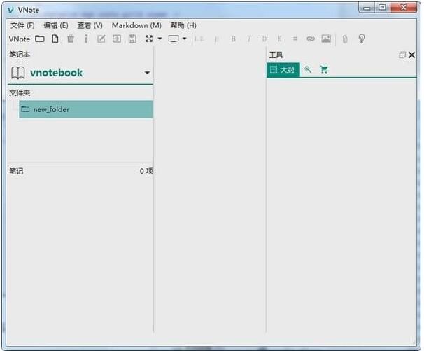Click the save note floppy icon

coord(132,39)
